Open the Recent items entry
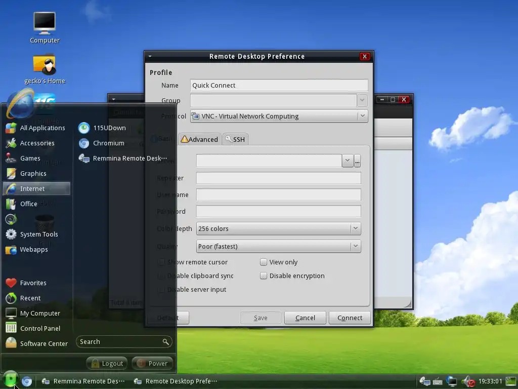The image size is (518, 389). click(x=23, y=298)
